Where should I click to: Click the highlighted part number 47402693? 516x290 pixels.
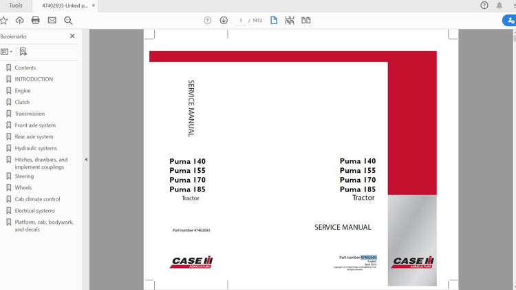pos(369,258)
